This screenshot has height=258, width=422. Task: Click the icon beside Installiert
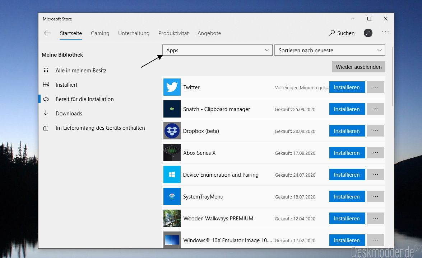tap(46, 85)
